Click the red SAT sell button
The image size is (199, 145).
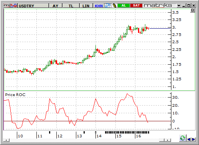click(136, 6)
